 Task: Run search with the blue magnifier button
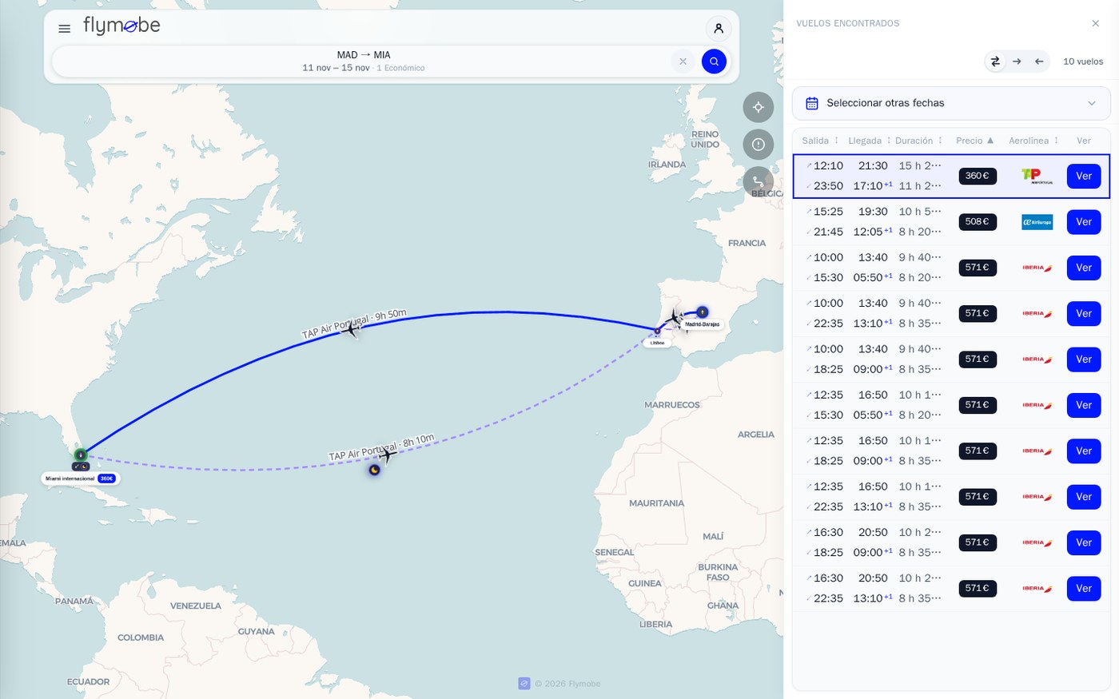click(714, 62)
